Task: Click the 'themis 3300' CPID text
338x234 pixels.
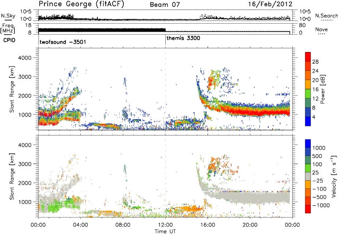Action: tap(183, 38)
